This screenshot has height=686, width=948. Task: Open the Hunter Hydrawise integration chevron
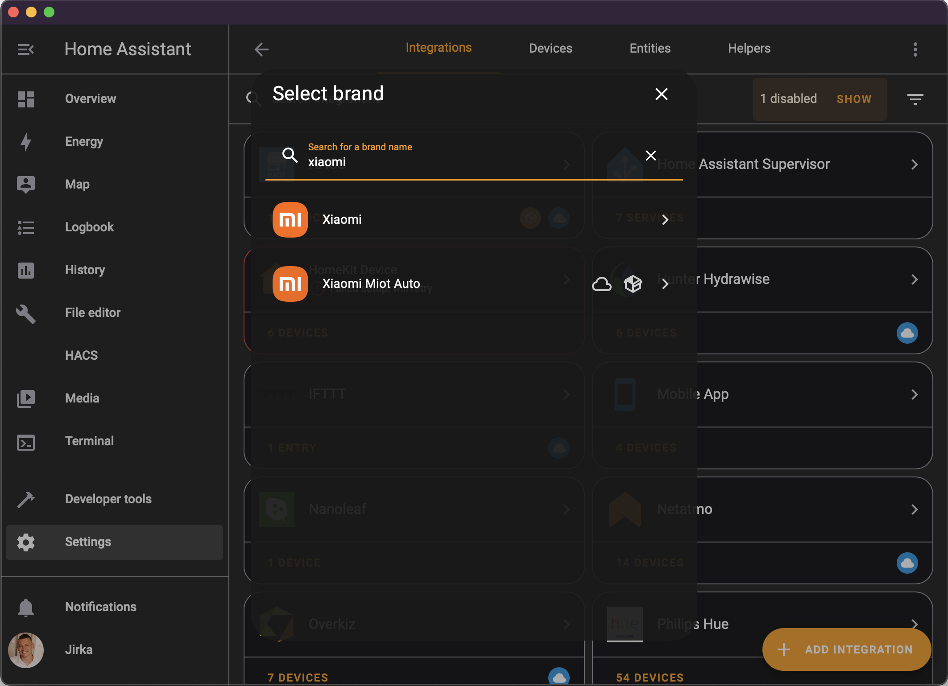(x=914, y=279)
